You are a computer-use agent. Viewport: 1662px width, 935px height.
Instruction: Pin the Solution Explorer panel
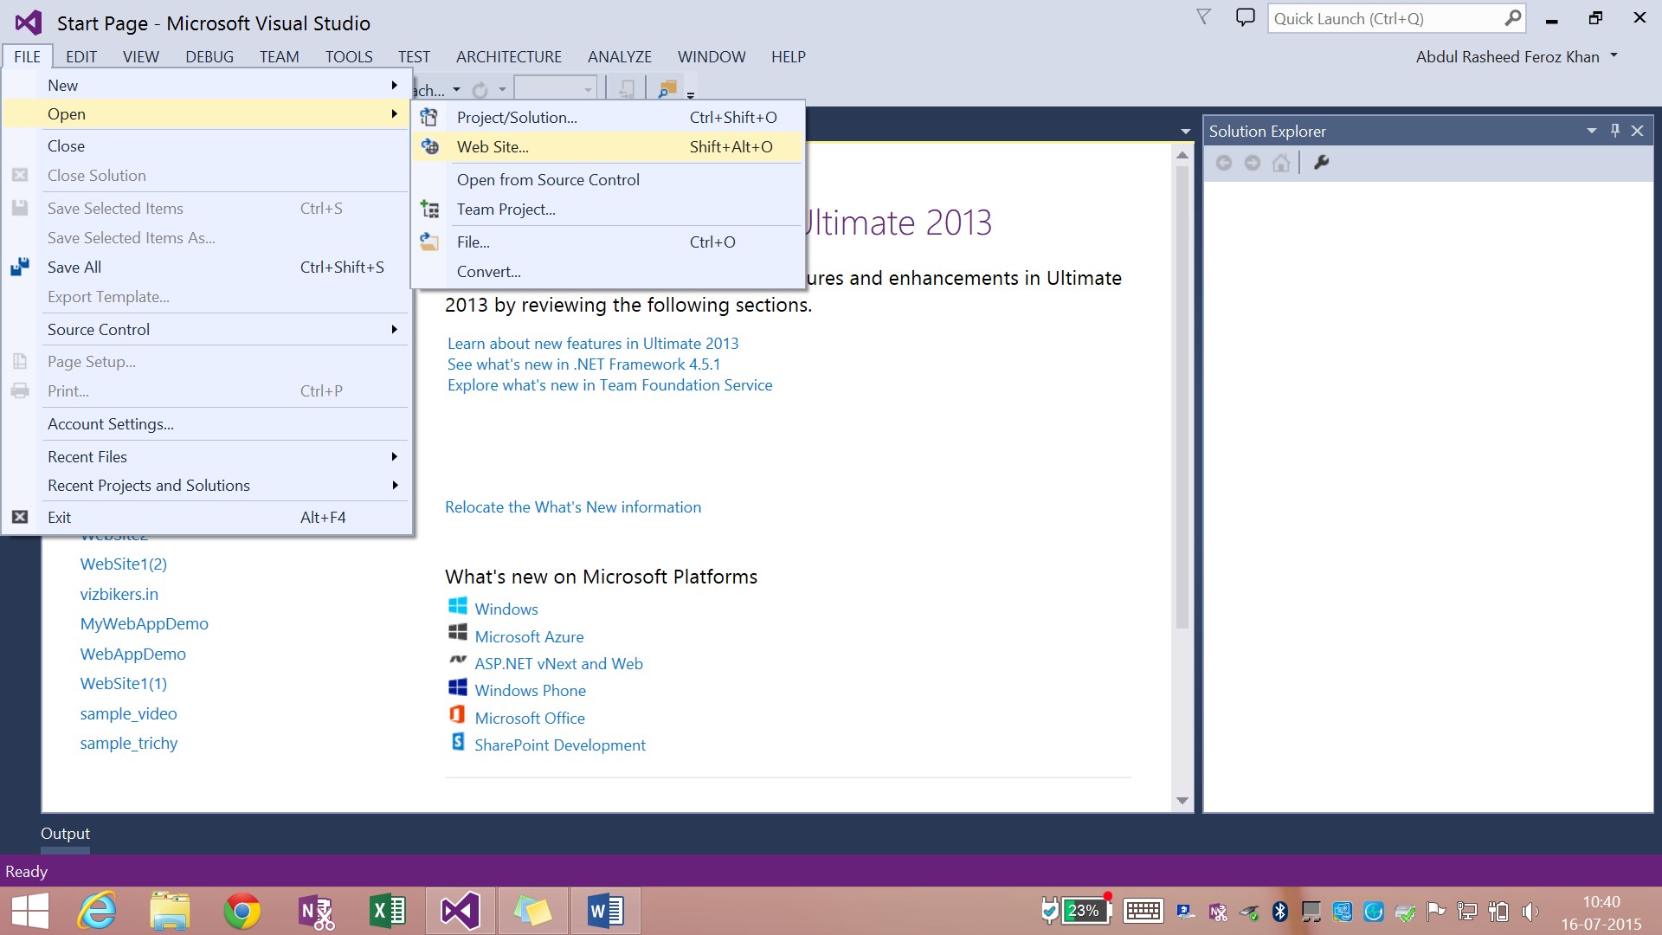coord(1614,131)
